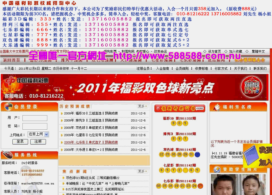Click 双色球 第2011142期 heading
The height and width of the screenshot is (195, 272).
coord(179,150)
